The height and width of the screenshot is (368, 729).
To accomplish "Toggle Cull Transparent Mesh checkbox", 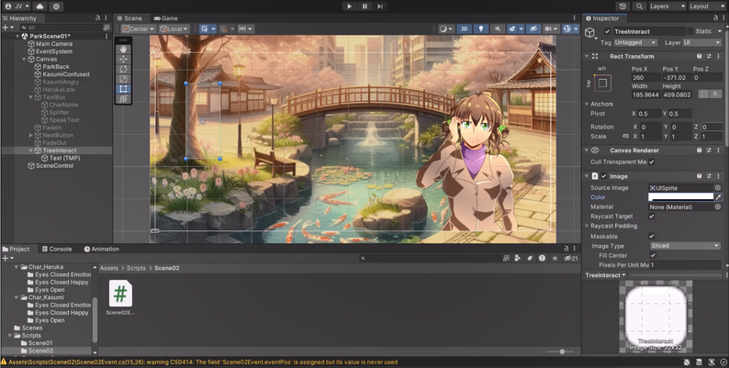I will tap(651, 162).
